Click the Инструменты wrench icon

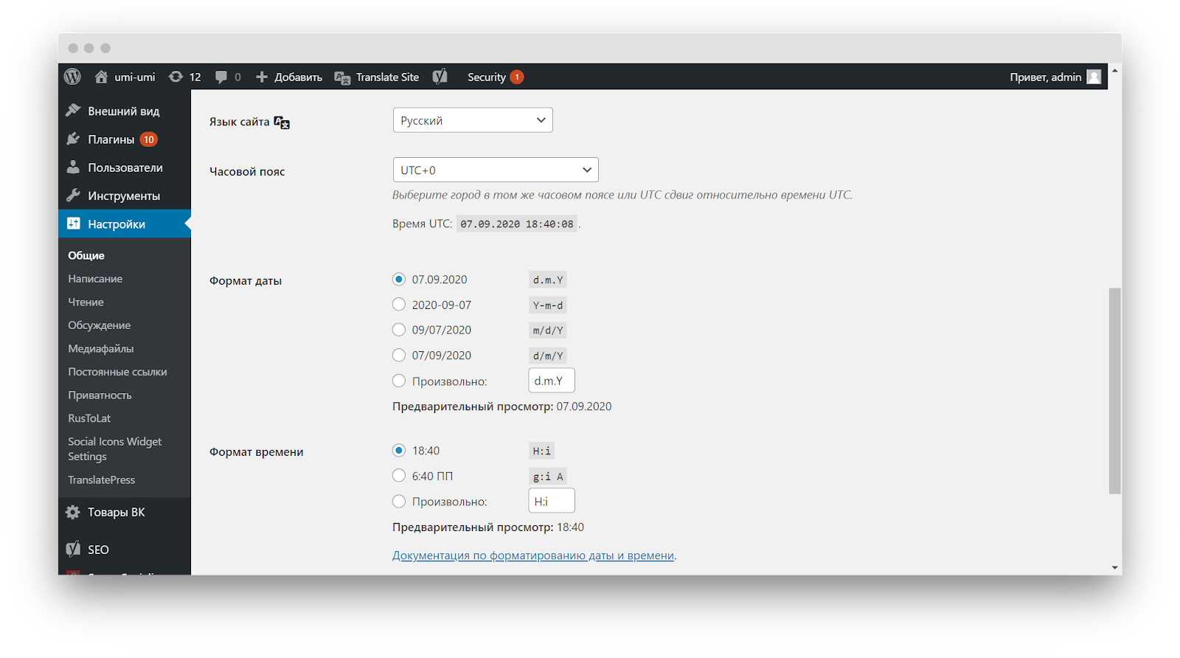(73, 195)
